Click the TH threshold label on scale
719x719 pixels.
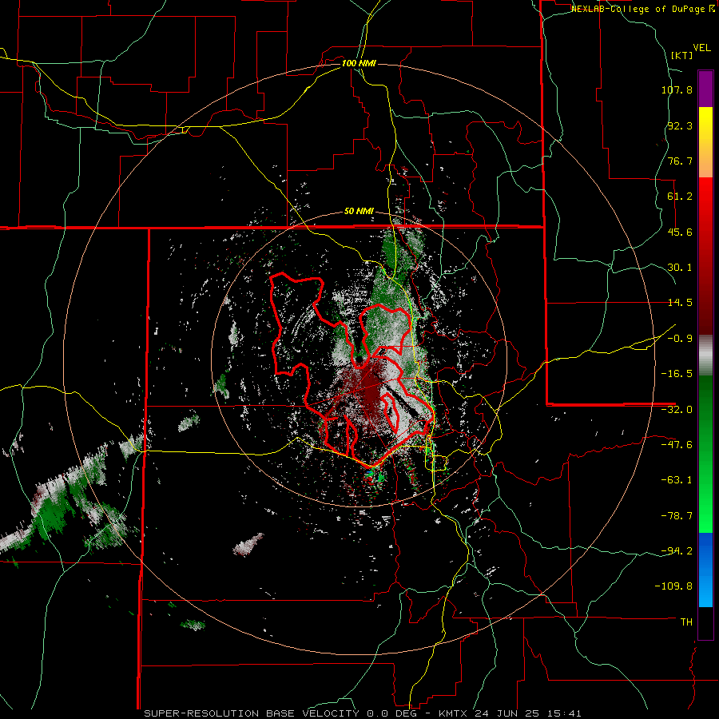[x=686, y=622]
